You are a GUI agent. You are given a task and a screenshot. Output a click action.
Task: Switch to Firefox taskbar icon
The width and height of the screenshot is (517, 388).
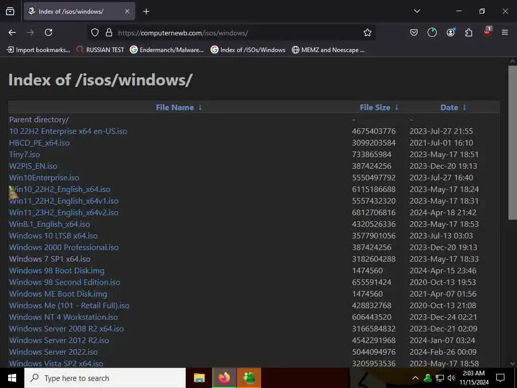click(x=224, y=378)
